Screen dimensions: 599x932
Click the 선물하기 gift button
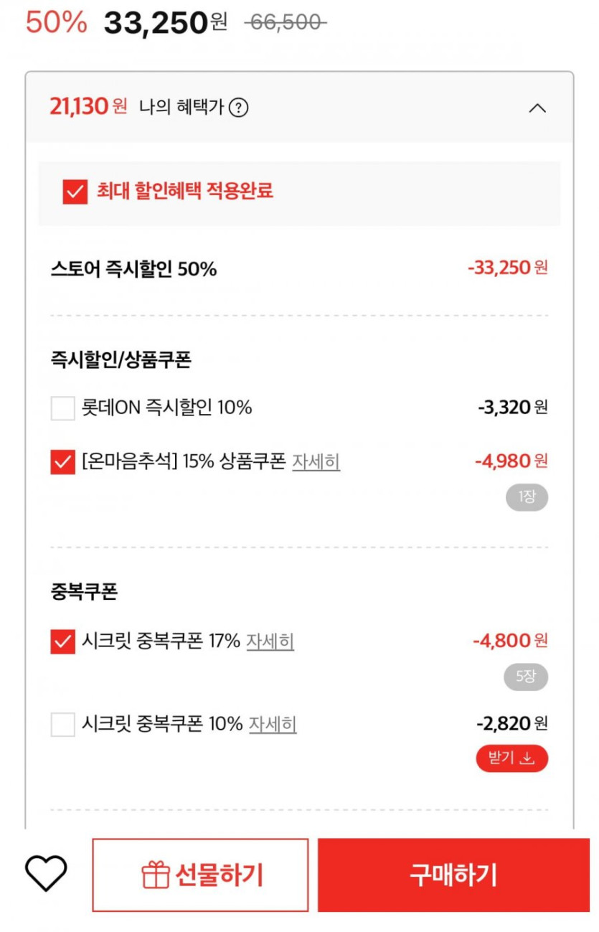pos(200,875)
